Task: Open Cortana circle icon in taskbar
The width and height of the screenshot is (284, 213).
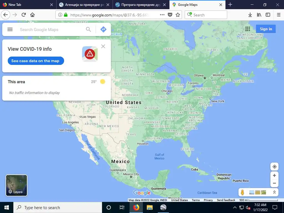Action: point(109,207)
